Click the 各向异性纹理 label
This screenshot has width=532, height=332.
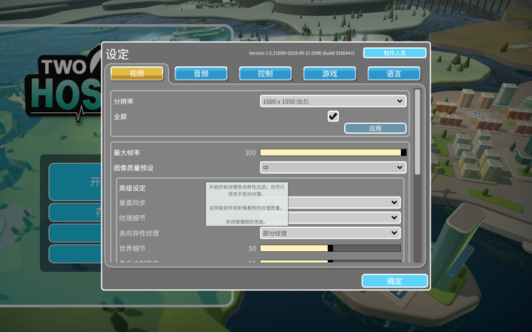(x=138, y=233)
